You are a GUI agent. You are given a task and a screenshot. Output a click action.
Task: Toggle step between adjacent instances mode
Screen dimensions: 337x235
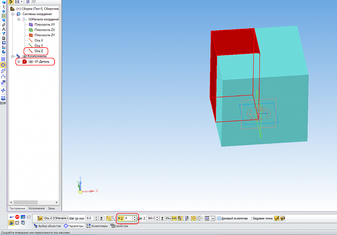(x=168, y=218)
